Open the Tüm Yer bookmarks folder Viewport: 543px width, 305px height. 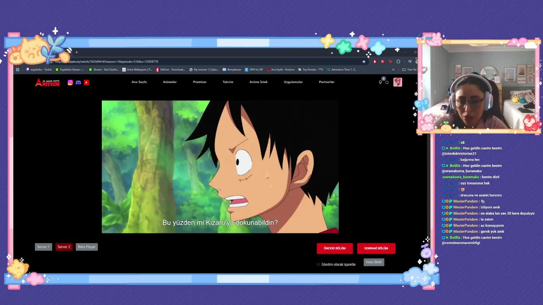click(409, 69)
